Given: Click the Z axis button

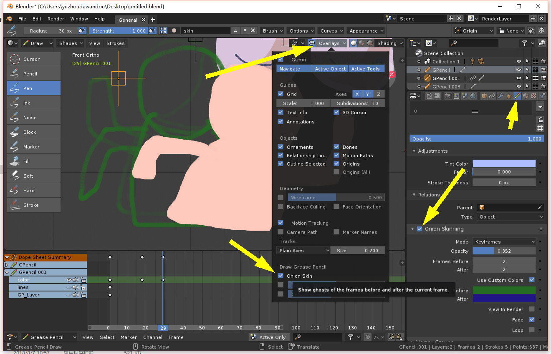Looking at the screenshot, I should [379, 94].
